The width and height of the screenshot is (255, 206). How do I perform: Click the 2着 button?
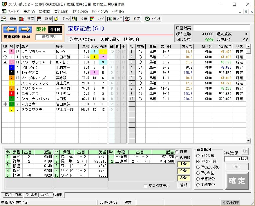pyautogui.click(x=183, y=171)
